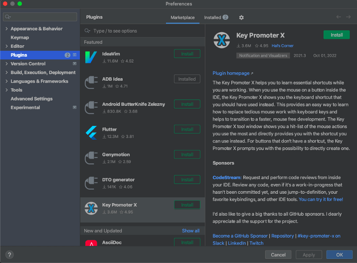Switch to the Installed tab
Screen dimensions: 357x263
click(x=212, y=17)
